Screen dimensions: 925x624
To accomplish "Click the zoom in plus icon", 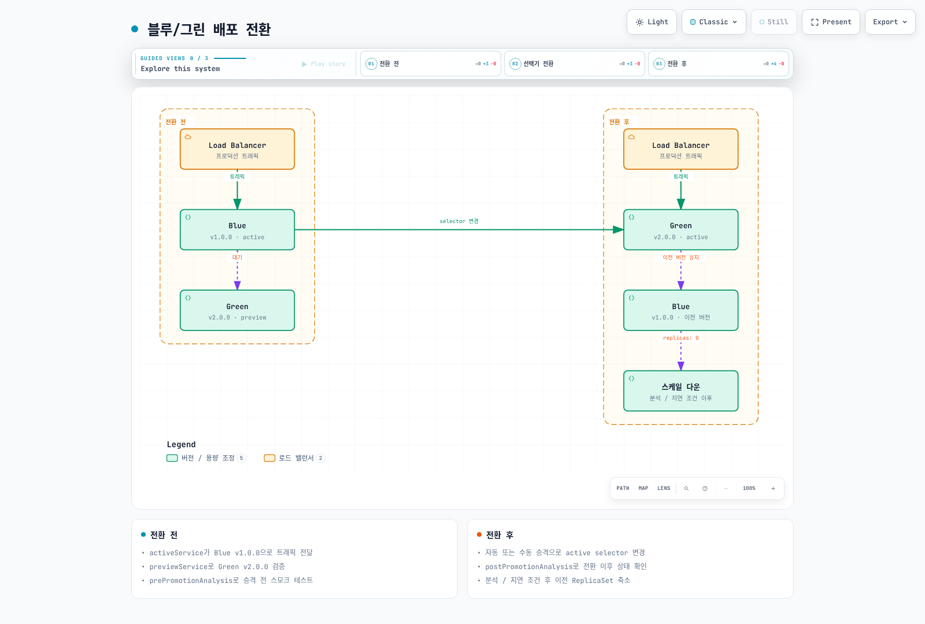I will (x=773, y=488).
